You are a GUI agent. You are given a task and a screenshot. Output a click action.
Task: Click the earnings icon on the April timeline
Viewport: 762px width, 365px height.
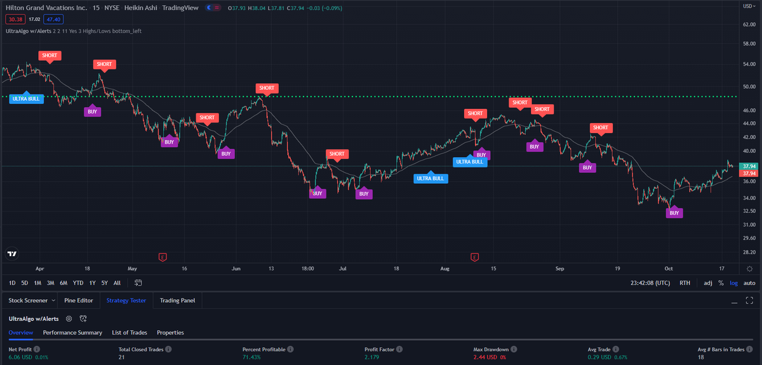pos(163,257)
